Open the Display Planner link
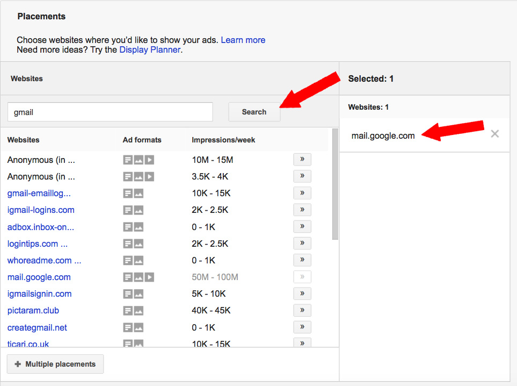The image size is (517, 386). (150, 50)
